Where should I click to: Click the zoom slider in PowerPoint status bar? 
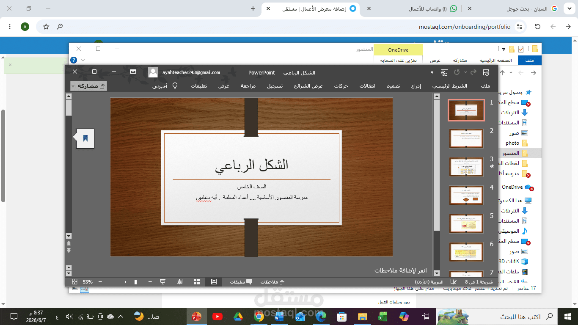coord(125,282)
